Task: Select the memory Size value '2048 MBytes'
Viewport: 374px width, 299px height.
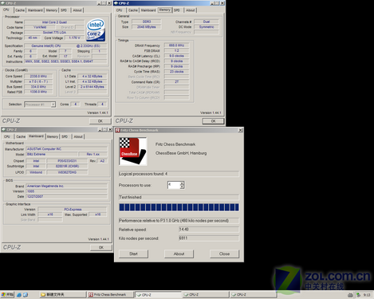Action: tap(147, 27)
